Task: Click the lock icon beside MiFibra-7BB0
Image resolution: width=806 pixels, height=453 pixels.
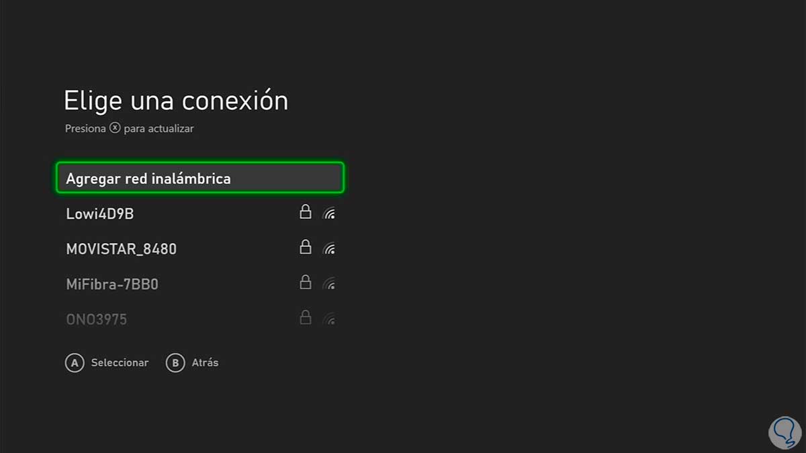Action: tap(306, 283)
